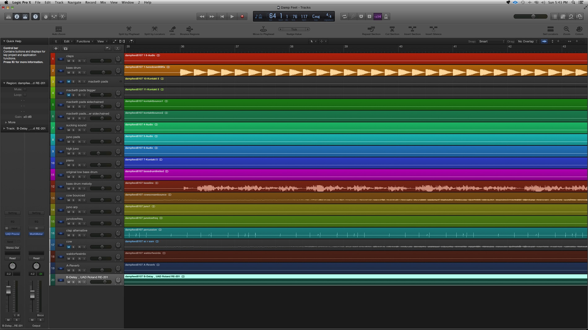The image size is (588, 330).
Task: Open the Functions menu above the track list
Action: click(x=84, y=41)
